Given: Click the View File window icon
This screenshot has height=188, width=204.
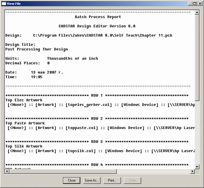Looking at the screenshot, I should (4, 4).
